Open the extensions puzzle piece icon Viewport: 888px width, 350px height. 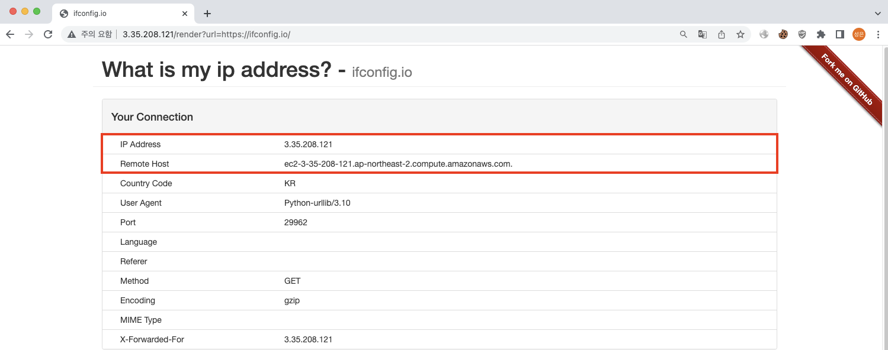820,34
